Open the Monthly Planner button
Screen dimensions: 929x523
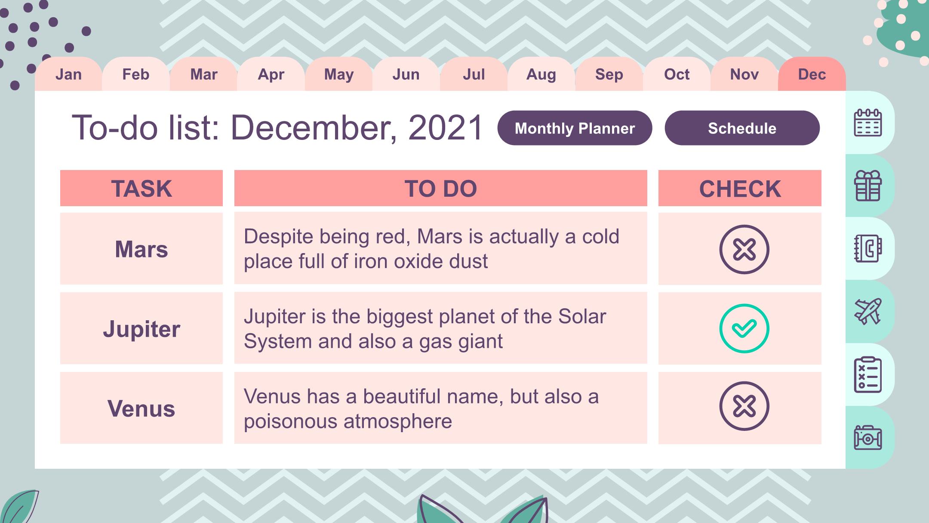click(575, 128)
